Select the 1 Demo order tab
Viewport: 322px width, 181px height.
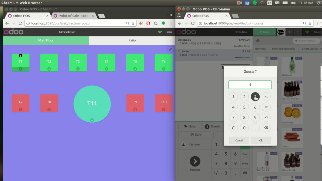click(280, 32)
